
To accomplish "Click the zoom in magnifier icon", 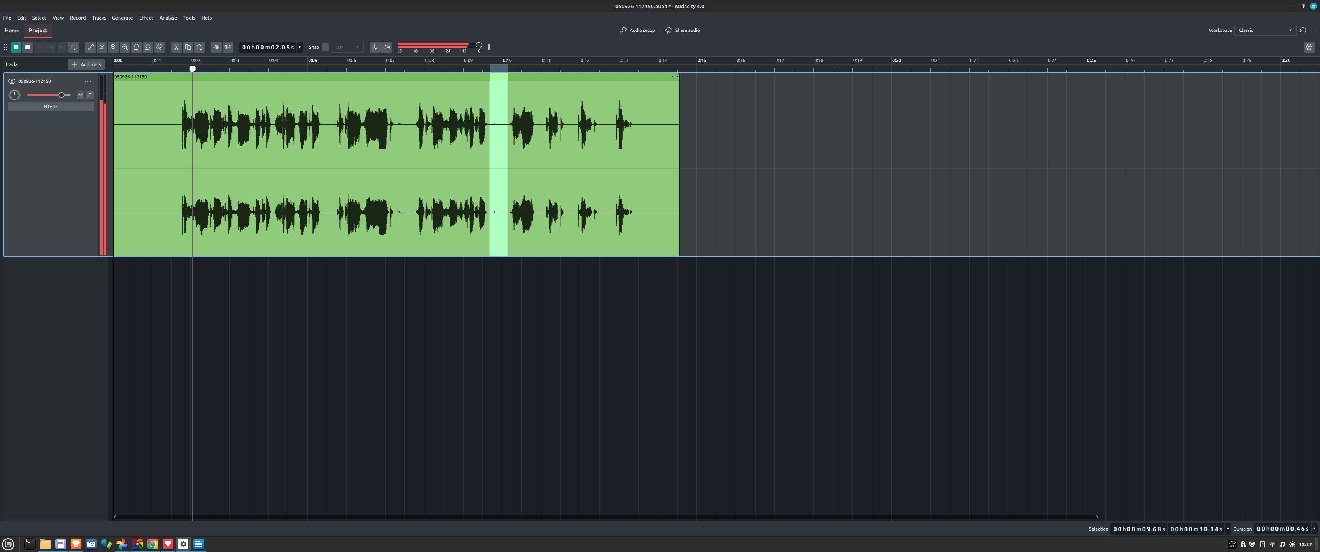I will click(x=114, y=47).
